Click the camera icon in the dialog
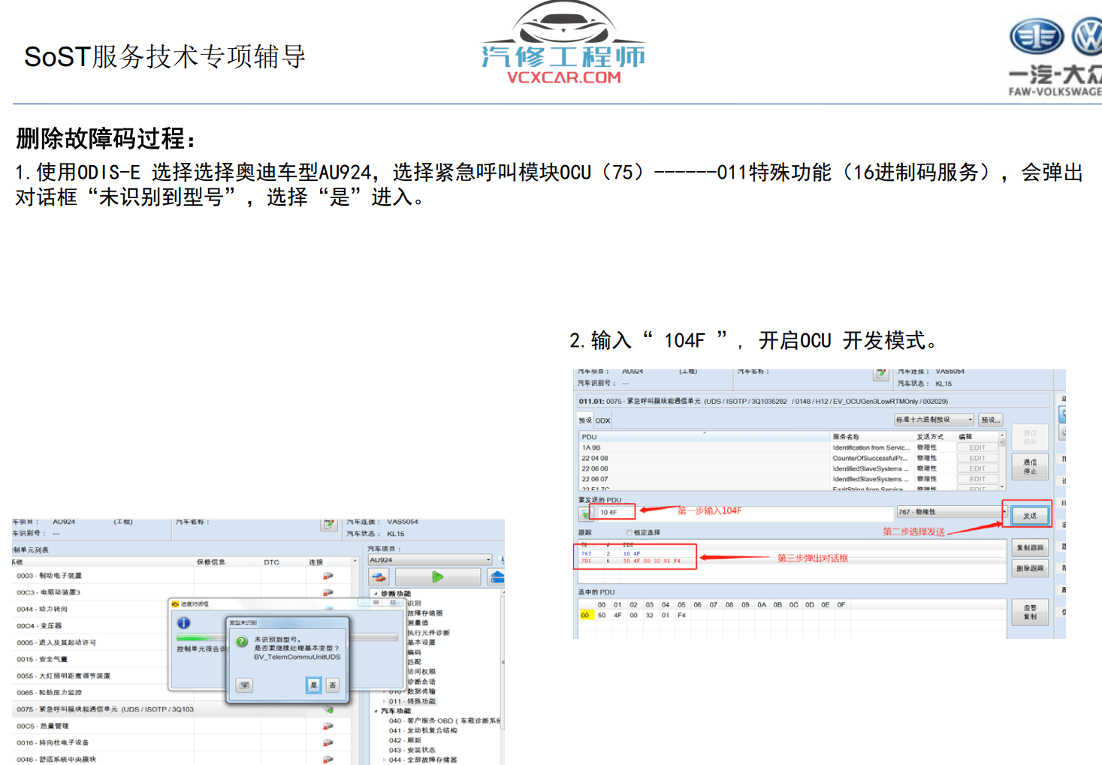Viewport: 1102px width, 765px height. tap(245, 685)
